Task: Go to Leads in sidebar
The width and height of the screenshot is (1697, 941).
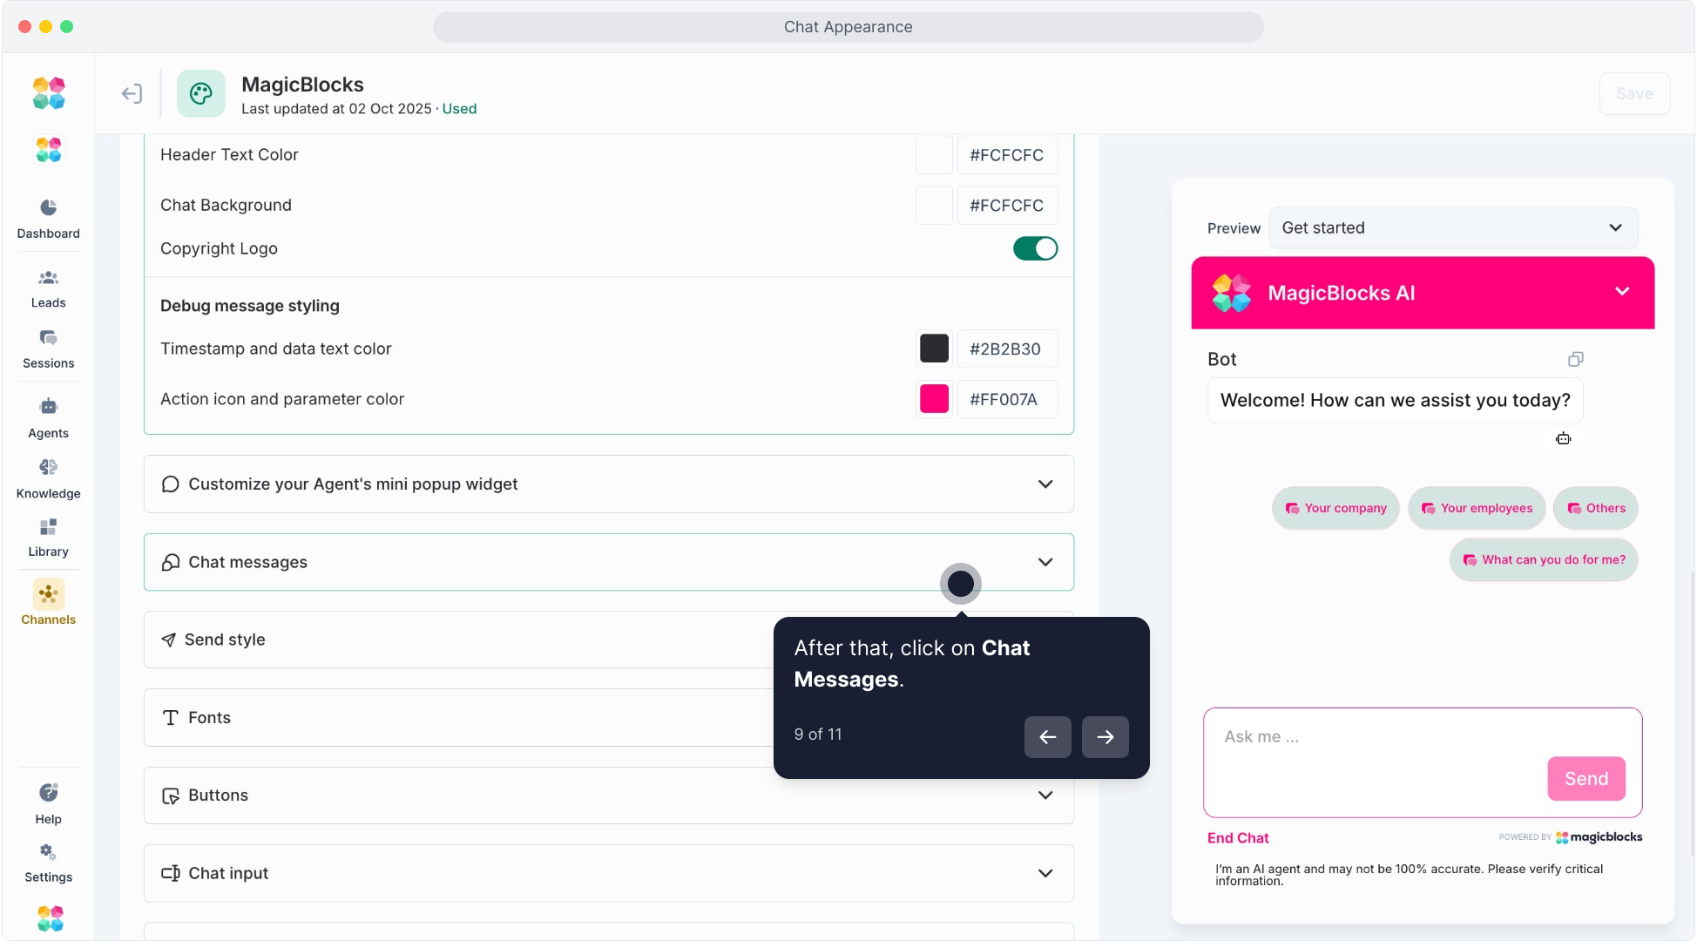Action: [49, 279]
